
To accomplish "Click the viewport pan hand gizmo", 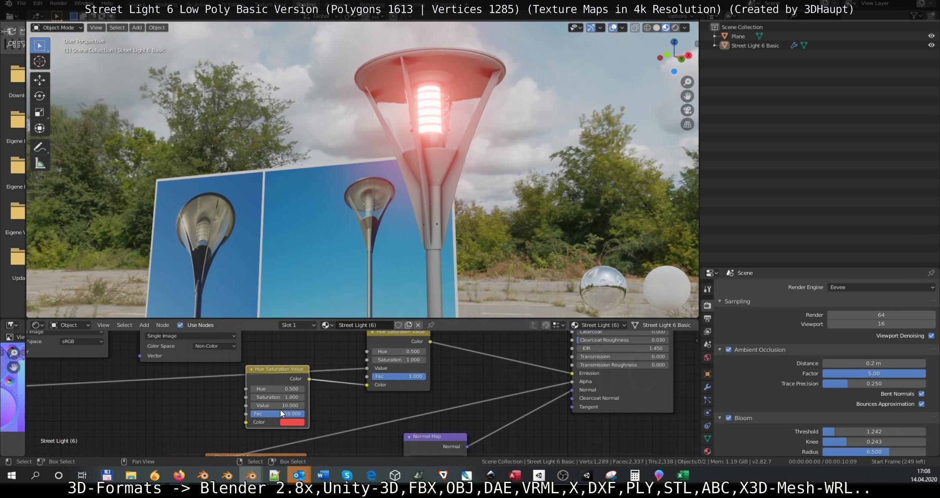I will (687, 96).
